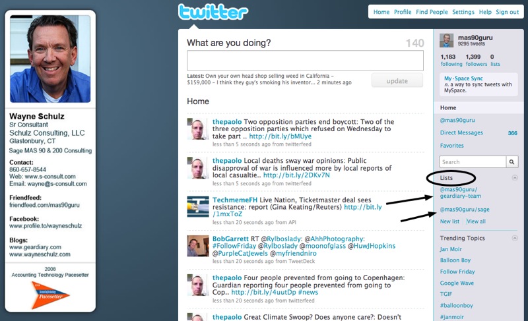
Task: Click thepaolo avatar on Local deaths tweet
Action: [198, 167]
